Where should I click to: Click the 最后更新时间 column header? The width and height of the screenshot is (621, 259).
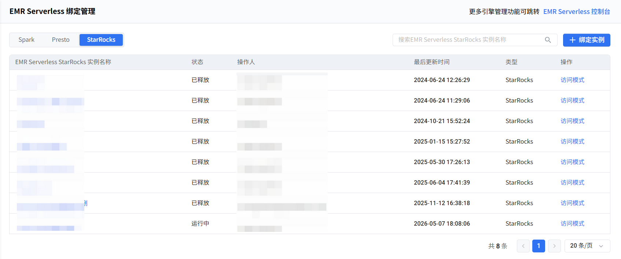click(431, 62)
